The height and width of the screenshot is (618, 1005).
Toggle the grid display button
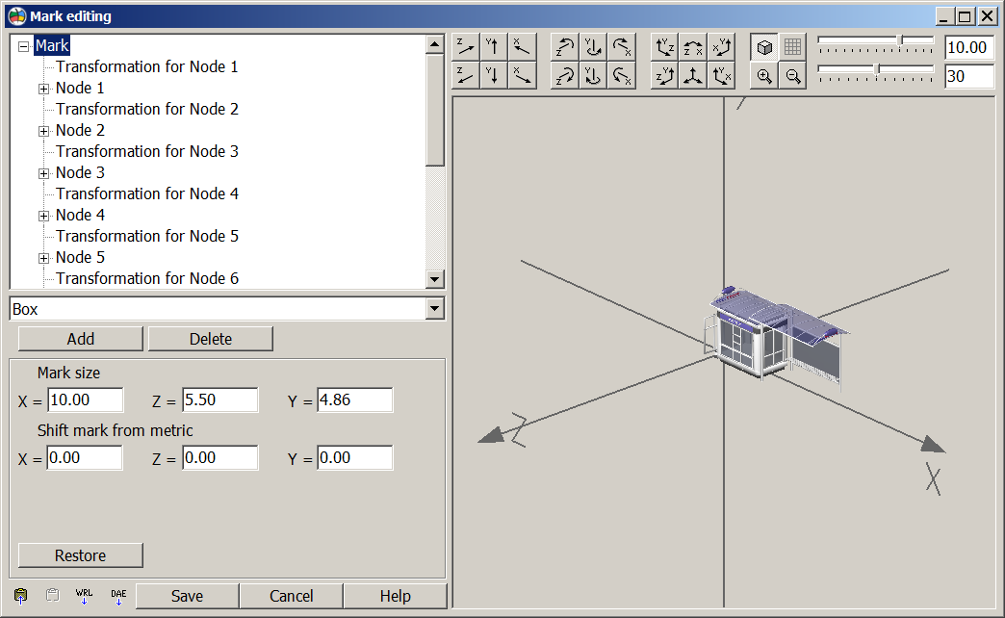(792, 47)
